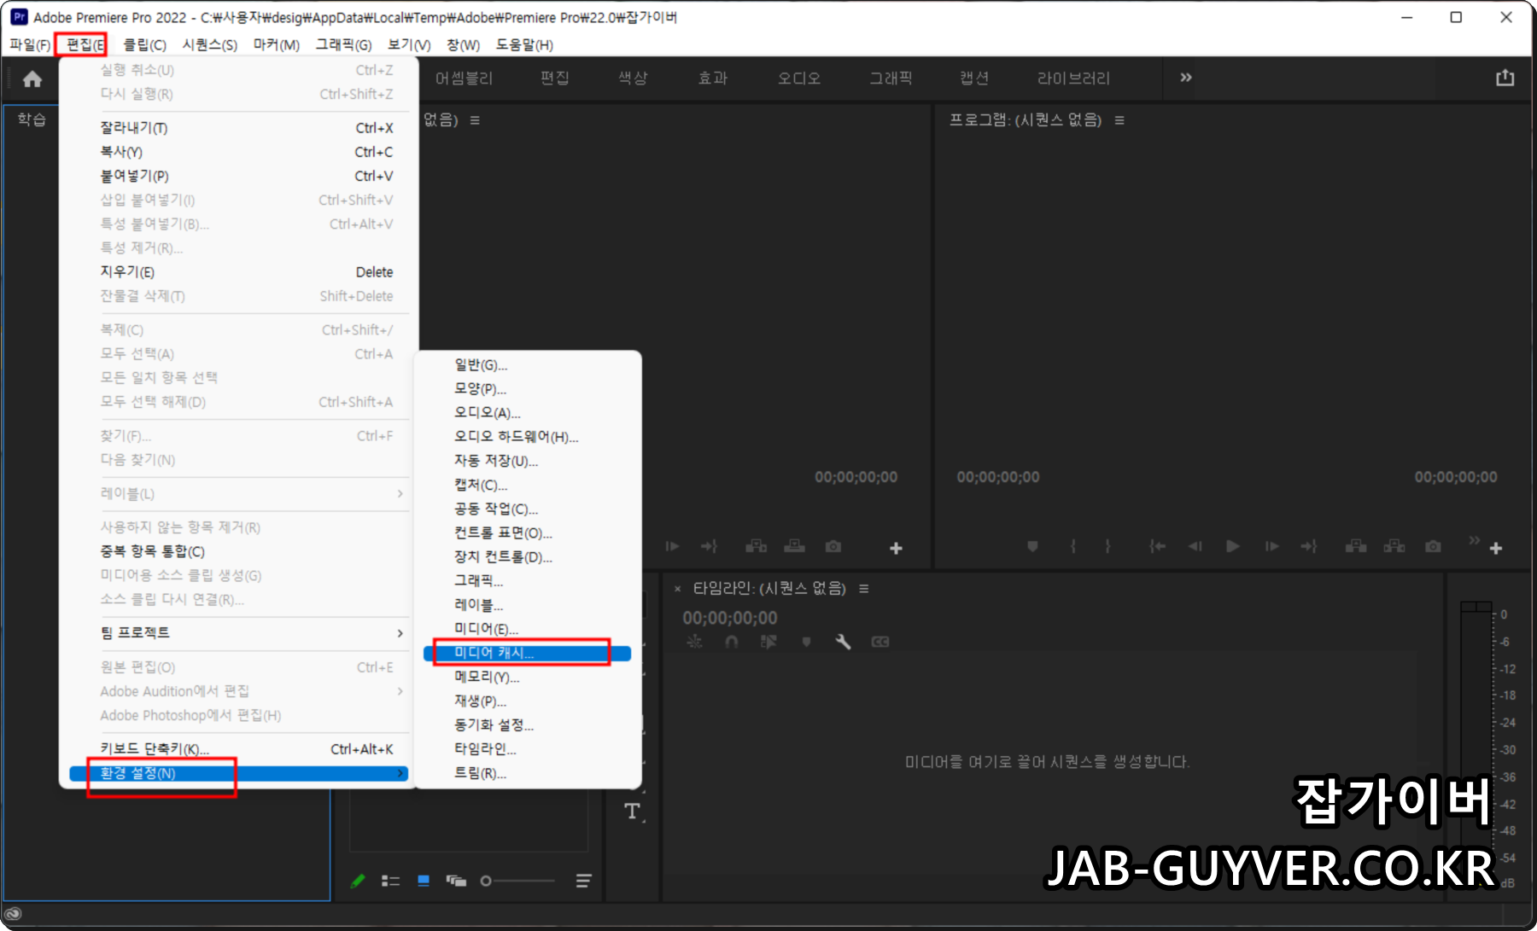
Task: Open Creative Cloud status icon at bottom-left
Action: tap(14, 914)
